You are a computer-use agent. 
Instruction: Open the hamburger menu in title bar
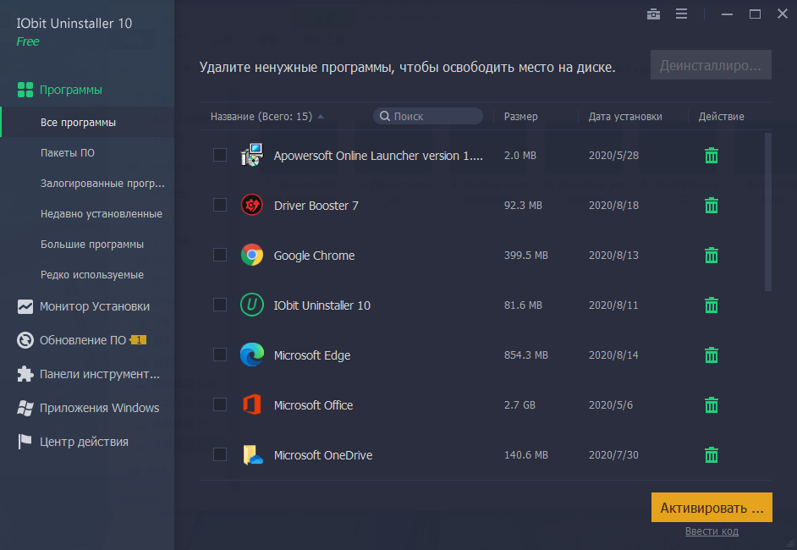[x=681, y=14]
